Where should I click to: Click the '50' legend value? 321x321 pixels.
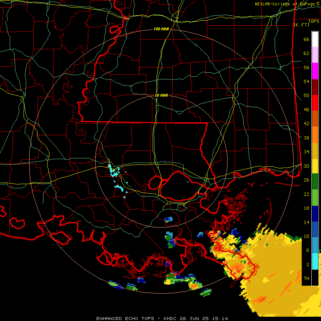(306, 96)
